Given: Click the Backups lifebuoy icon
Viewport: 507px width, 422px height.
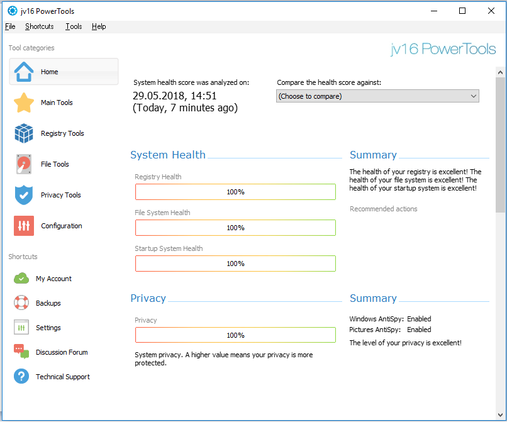Looking at the screenshot, I should [21, 303].
